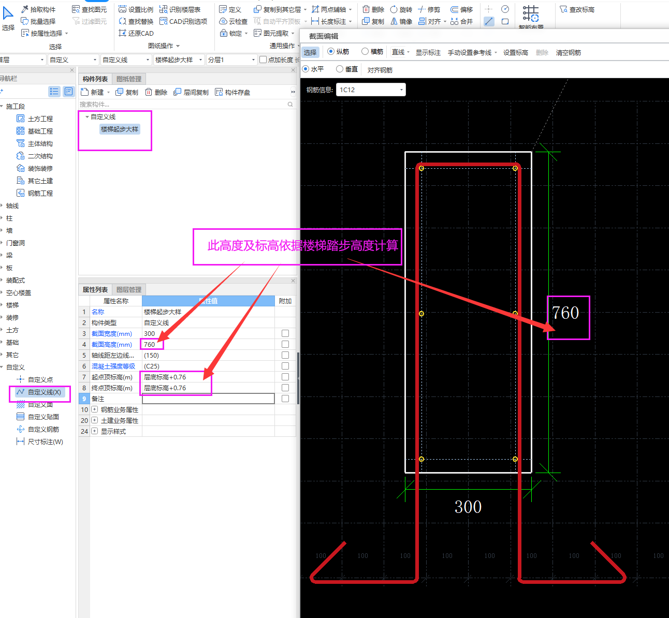The height and width of the screenshot is (618, 669).
Task: Click 层间复制 in component list toolbar
Action: point(191,92)
